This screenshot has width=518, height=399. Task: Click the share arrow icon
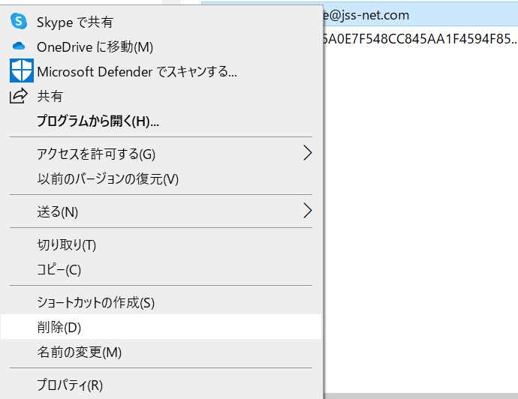coord(18,96)
